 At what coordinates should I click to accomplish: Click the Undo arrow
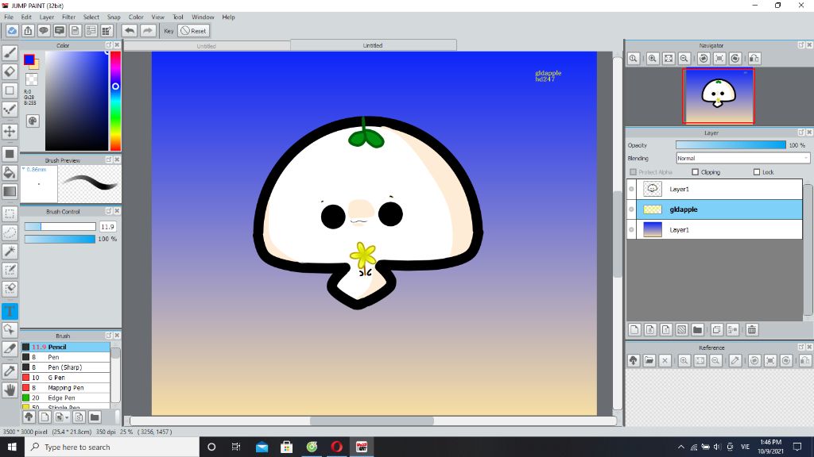[x=130, y=31]
